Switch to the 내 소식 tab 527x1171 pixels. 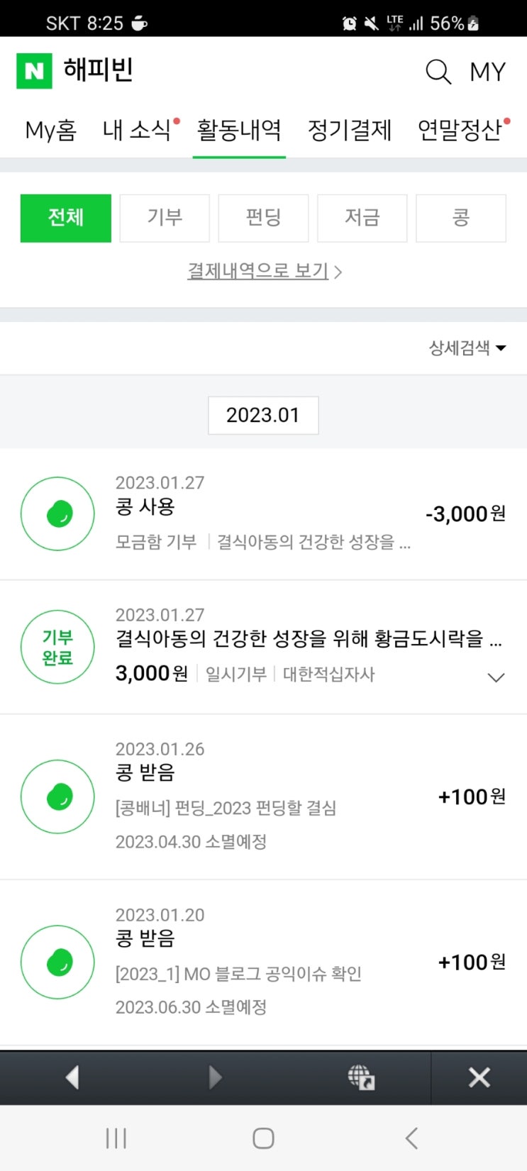click(x=138, y=130)
